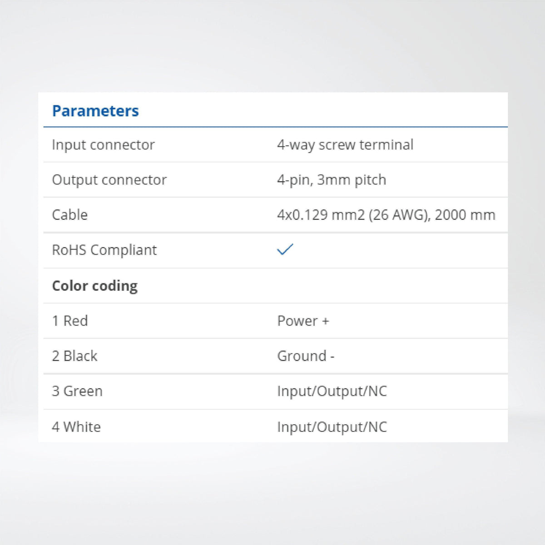The width and height of the screenshot is (545, 545).
Task: Select the 3 Green wire entry
Action: click(77, 391)
